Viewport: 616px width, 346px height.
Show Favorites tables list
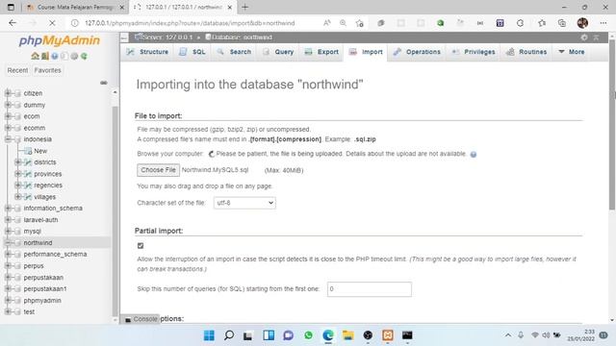[47, 70]
